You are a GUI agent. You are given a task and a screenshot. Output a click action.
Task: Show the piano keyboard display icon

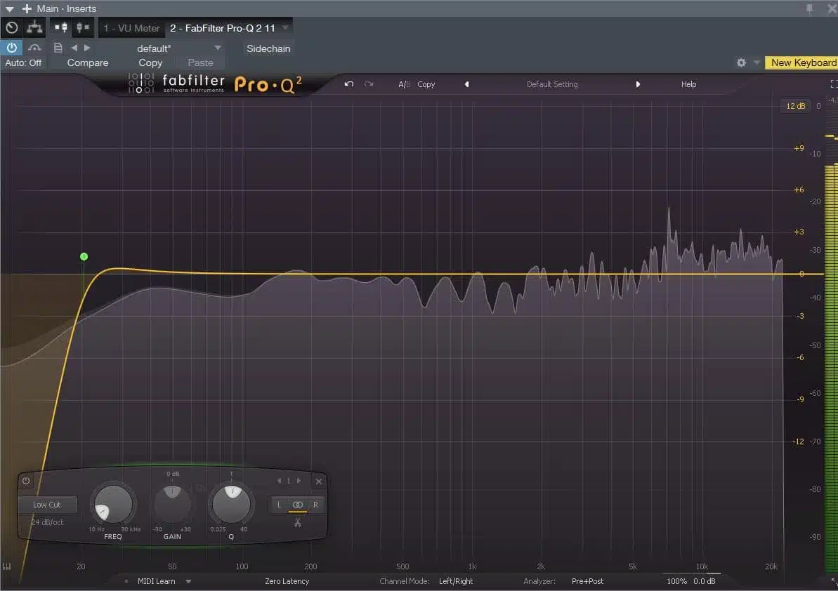6,566
